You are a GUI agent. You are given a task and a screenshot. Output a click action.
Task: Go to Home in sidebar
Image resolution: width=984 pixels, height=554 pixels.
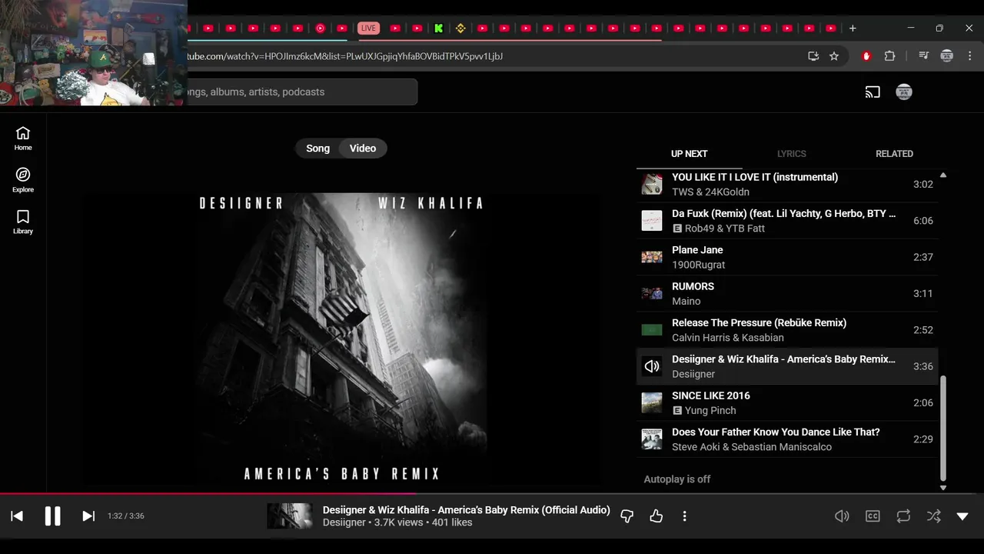23,138
